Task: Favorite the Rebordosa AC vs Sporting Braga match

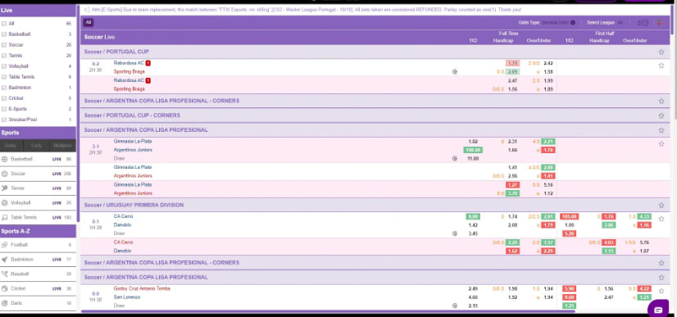Action: click(661, 66)
